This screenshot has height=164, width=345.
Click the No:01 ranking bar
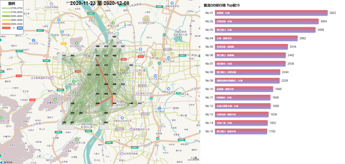coord(271,13)
